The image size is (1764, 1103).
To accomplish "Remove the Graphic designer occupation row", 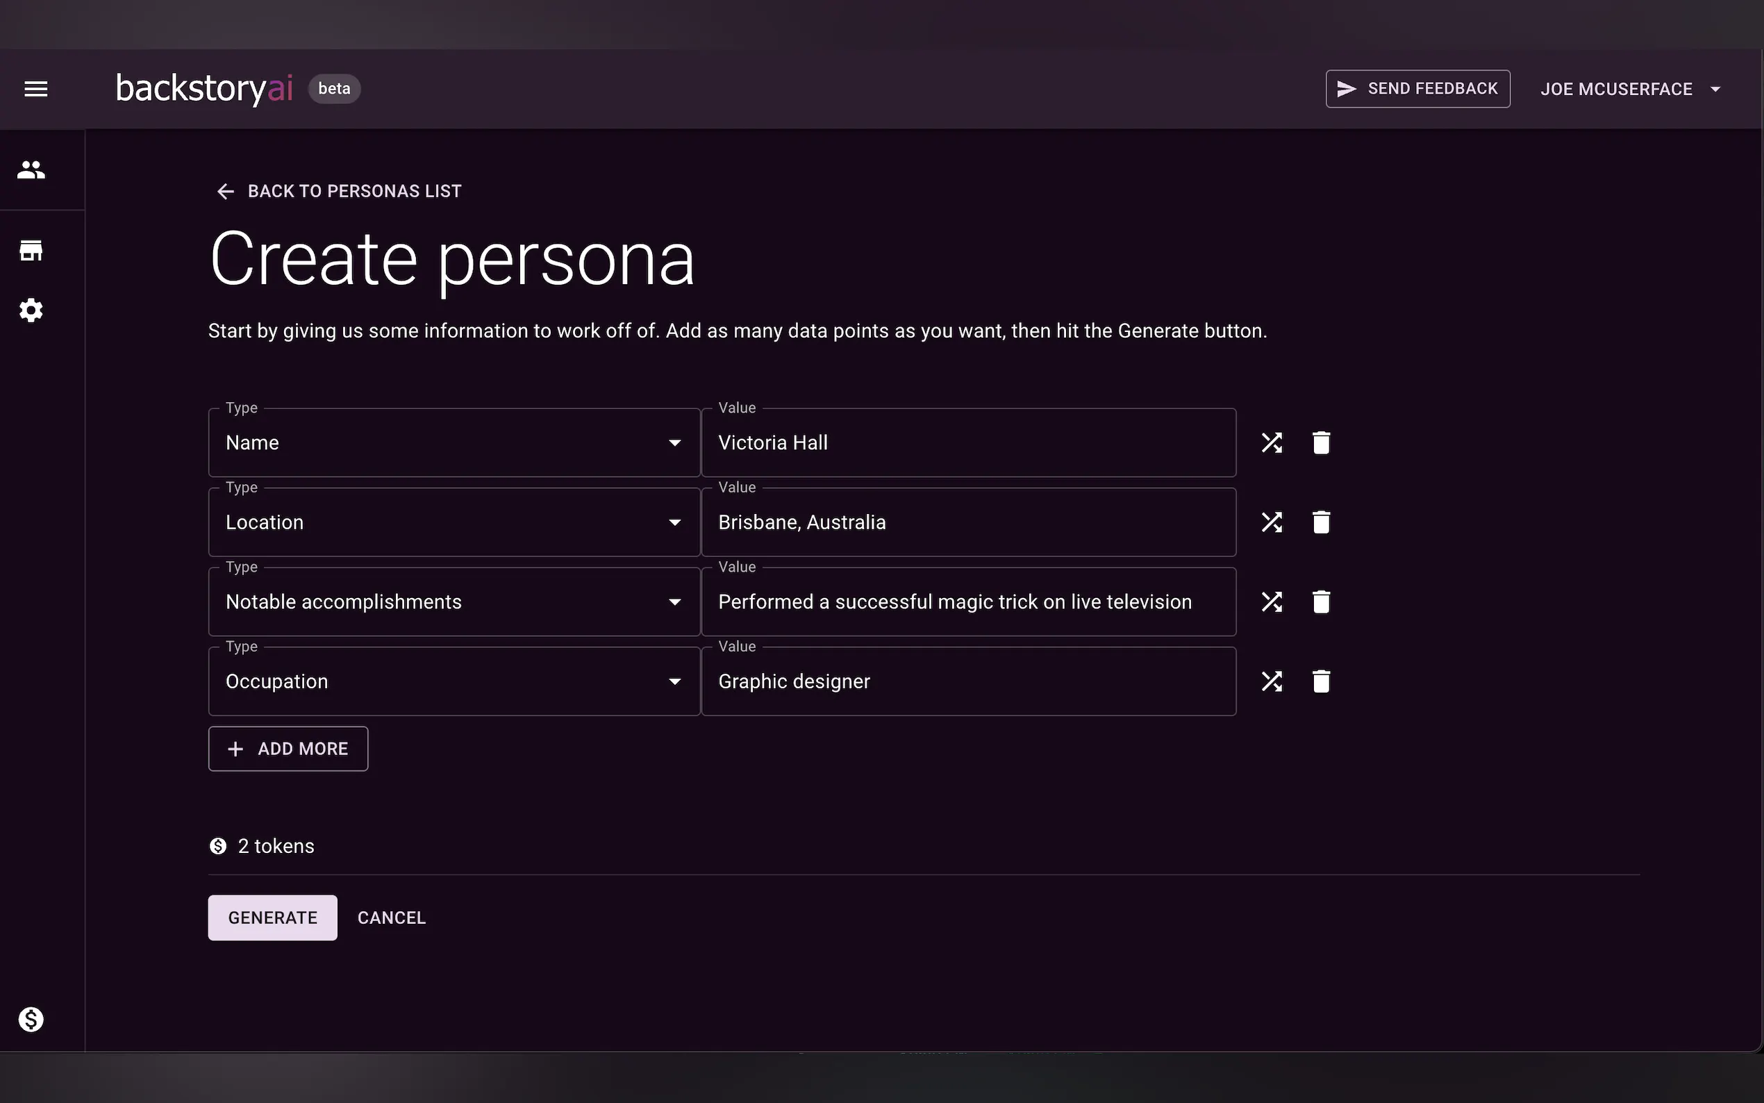I will [x=1321, y=681].
